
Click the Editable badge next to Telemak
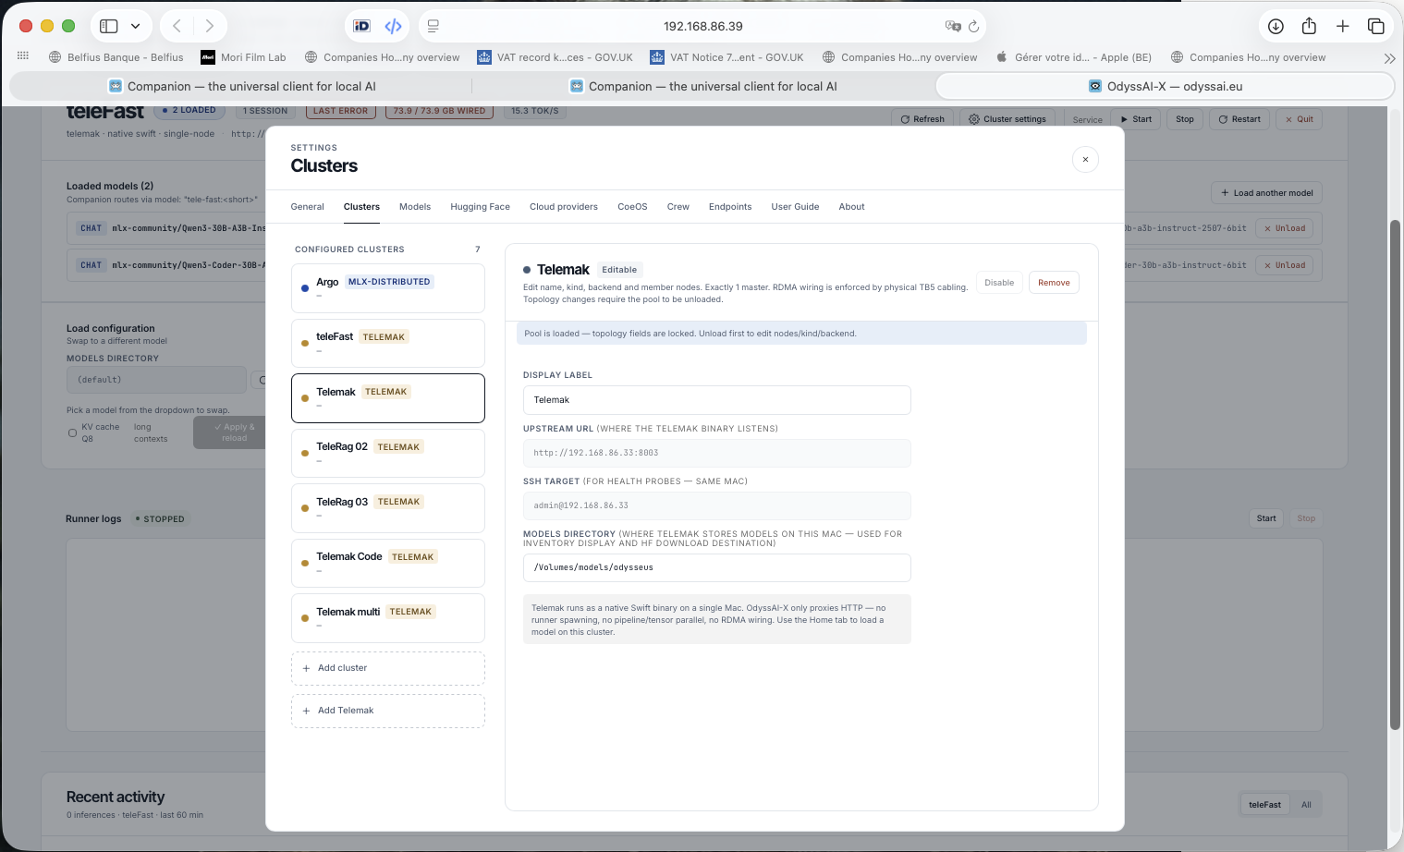[619, 270]
